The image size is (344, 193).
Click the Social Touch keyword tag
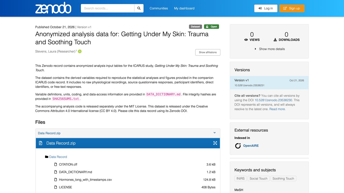pos(259,179)
